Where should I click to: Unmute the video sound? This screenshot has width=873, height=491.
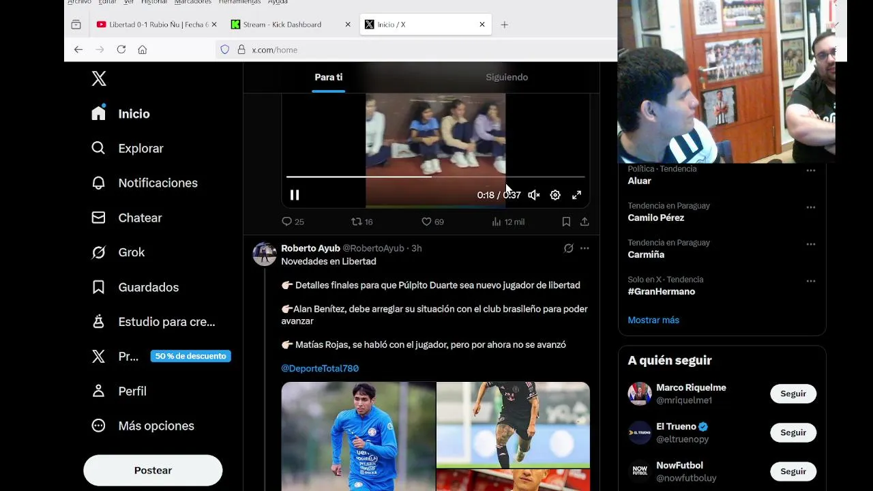coord(534,195)
